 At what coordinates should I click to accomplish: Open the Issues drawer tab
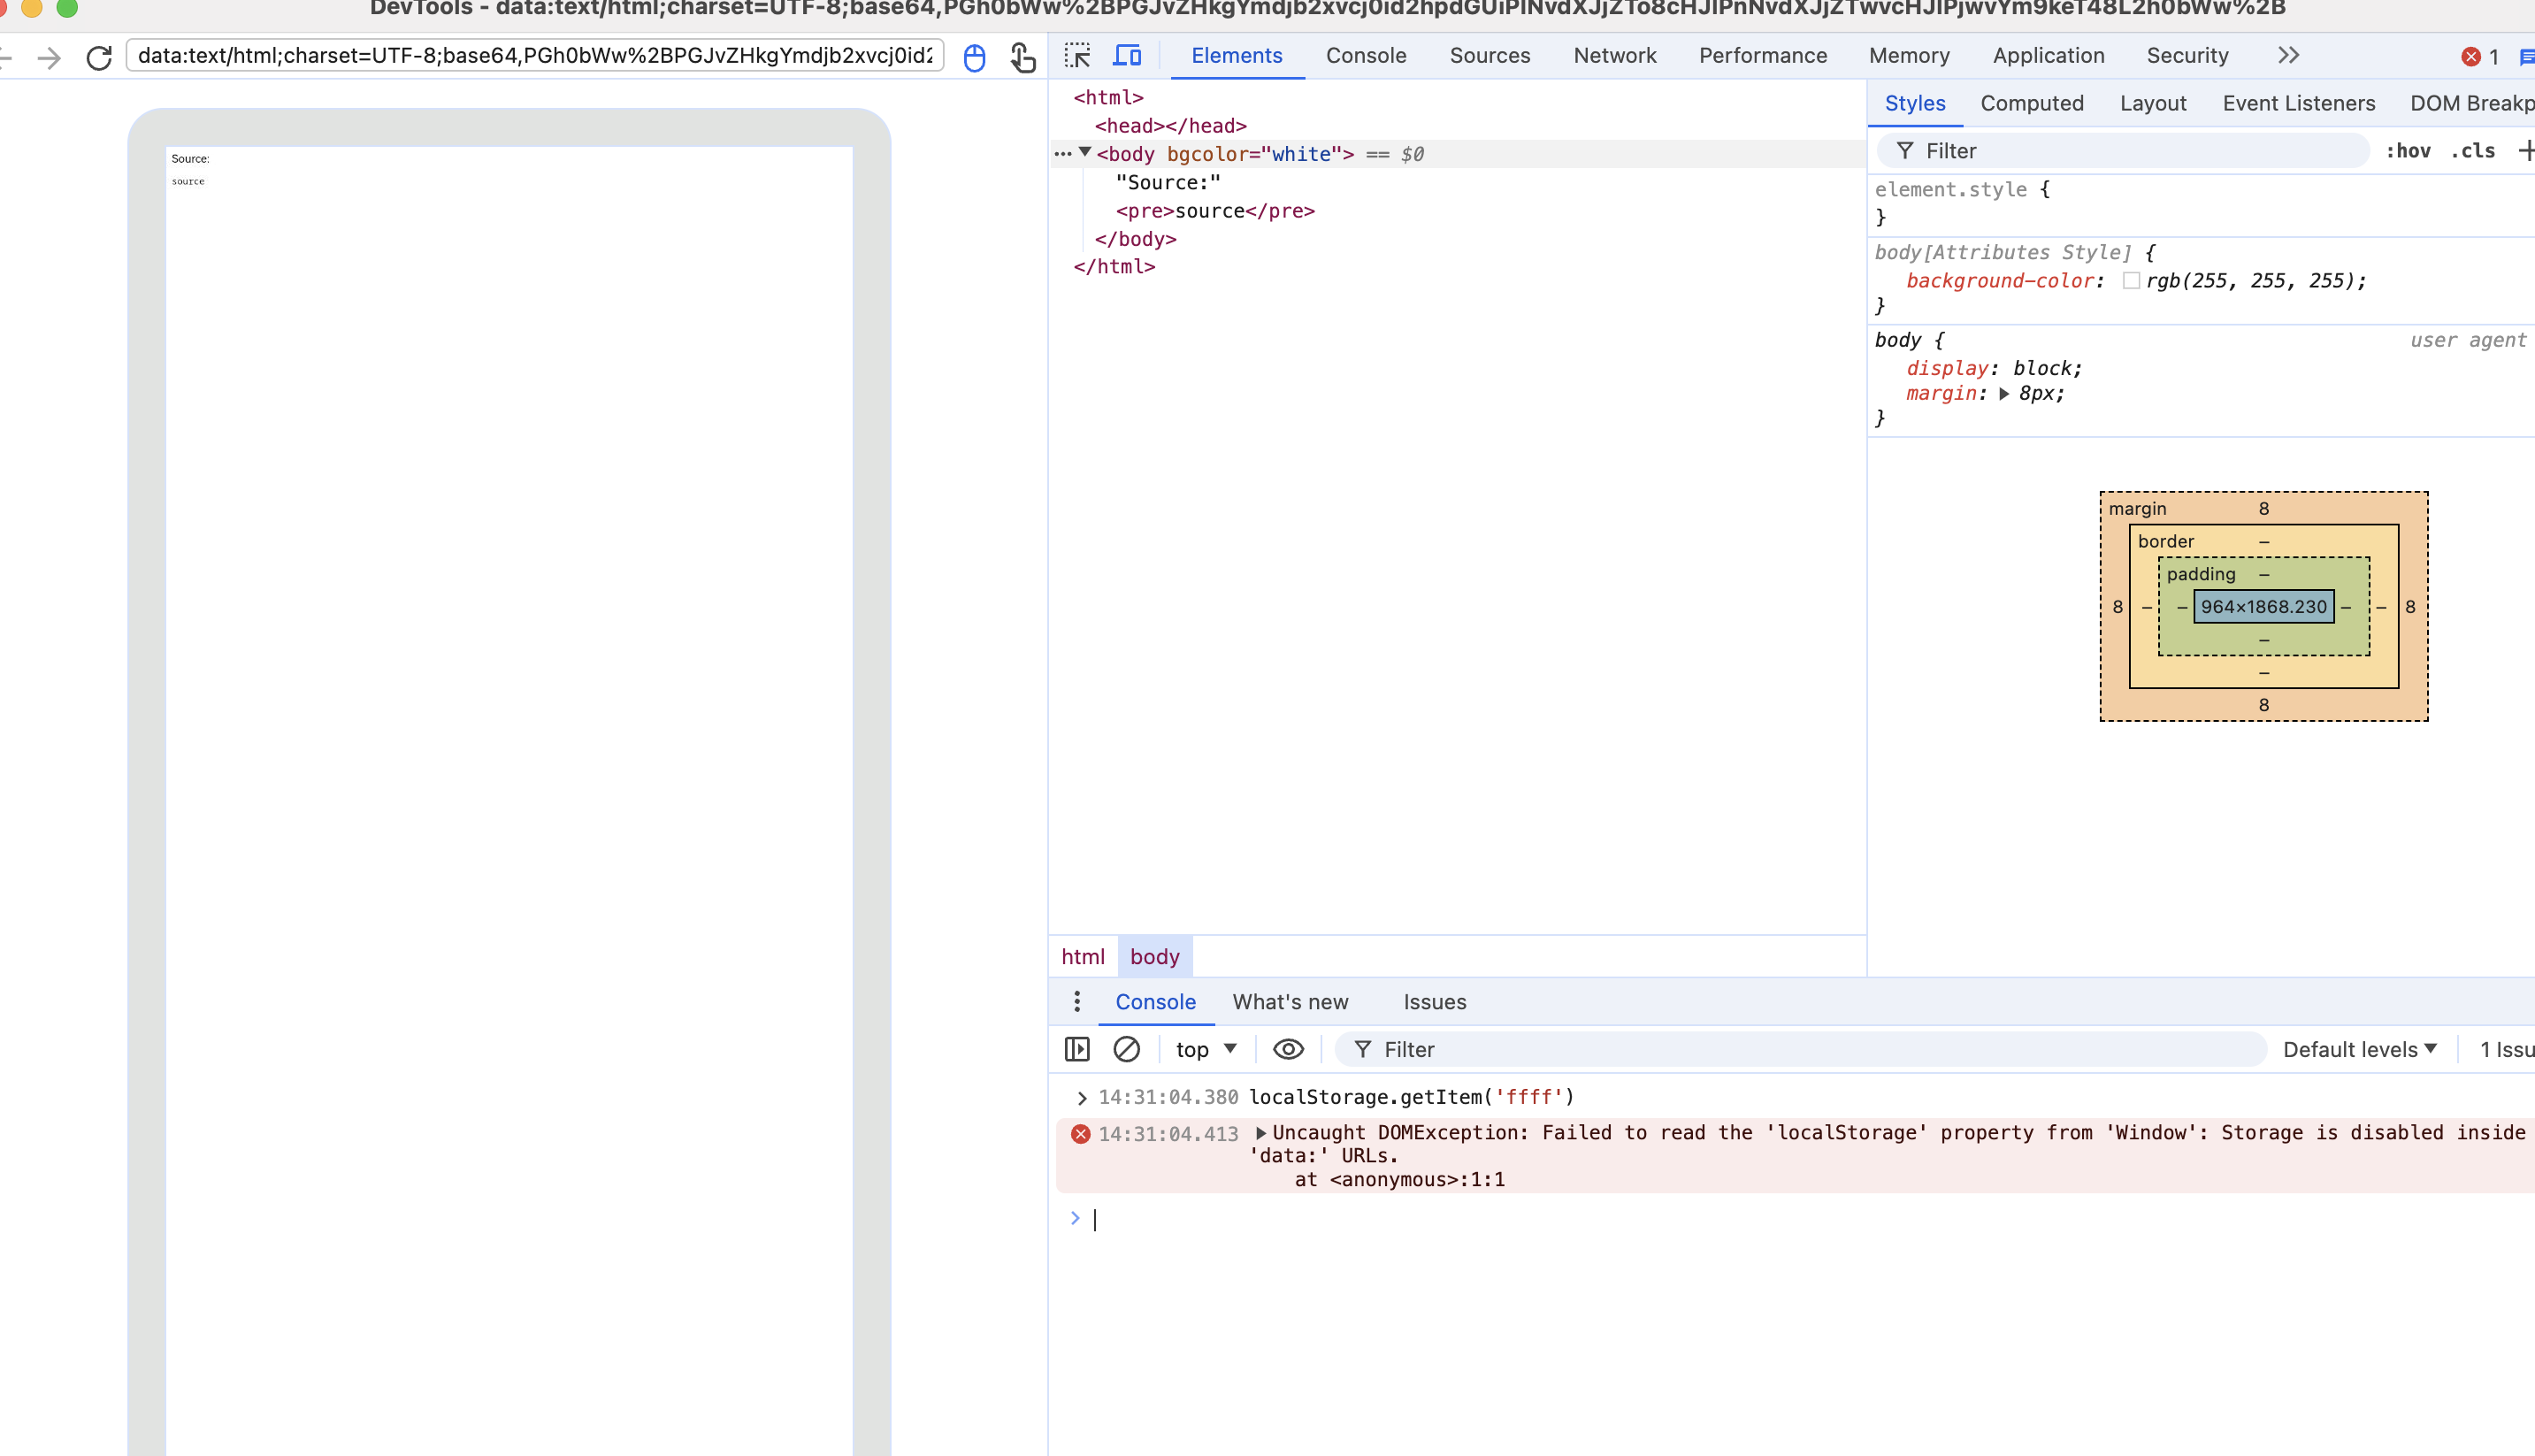pyautogui.click(x=1435, y=1002)
